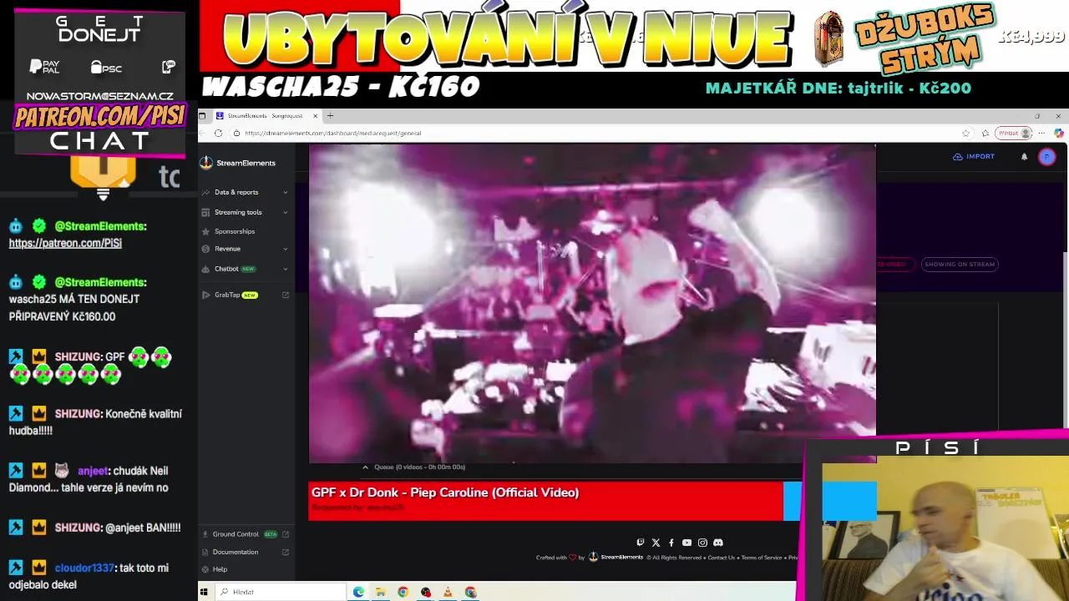
Task: Open Revenue sidebar item
Action: point(227,249)
